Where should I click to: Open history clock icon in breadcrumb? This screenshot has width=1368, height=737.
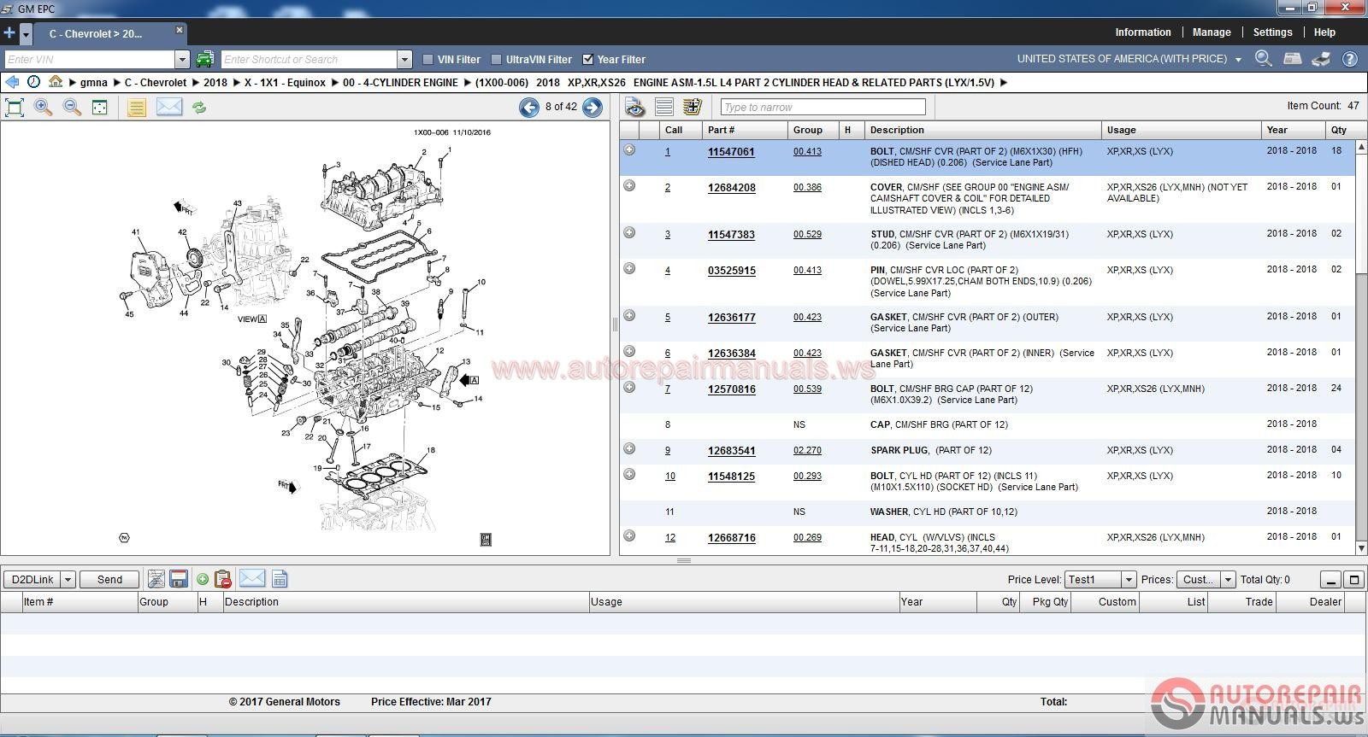[x=33, y=82]
